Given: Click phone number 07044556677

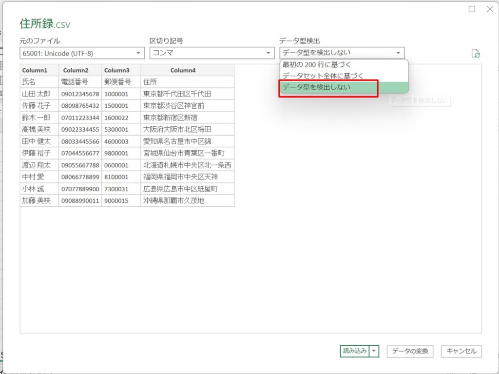Looking at the screenshot, I should [80, 153].
